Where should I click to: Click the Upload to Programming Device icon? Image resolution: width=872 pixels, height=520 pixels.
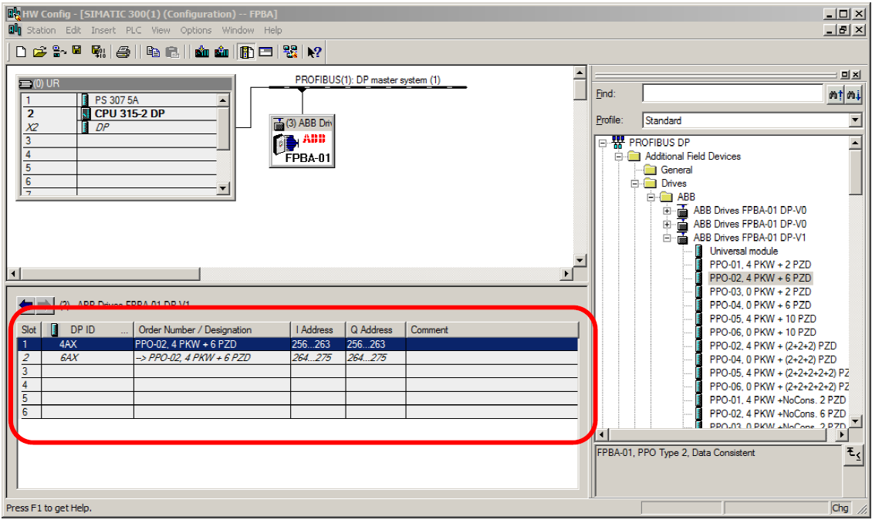[222, 52]
